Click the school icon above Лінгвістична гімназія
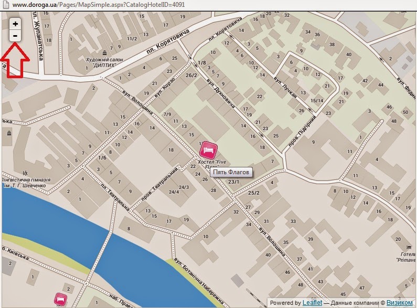The height and width of the screenshot is (308, 417). point(25,173)
